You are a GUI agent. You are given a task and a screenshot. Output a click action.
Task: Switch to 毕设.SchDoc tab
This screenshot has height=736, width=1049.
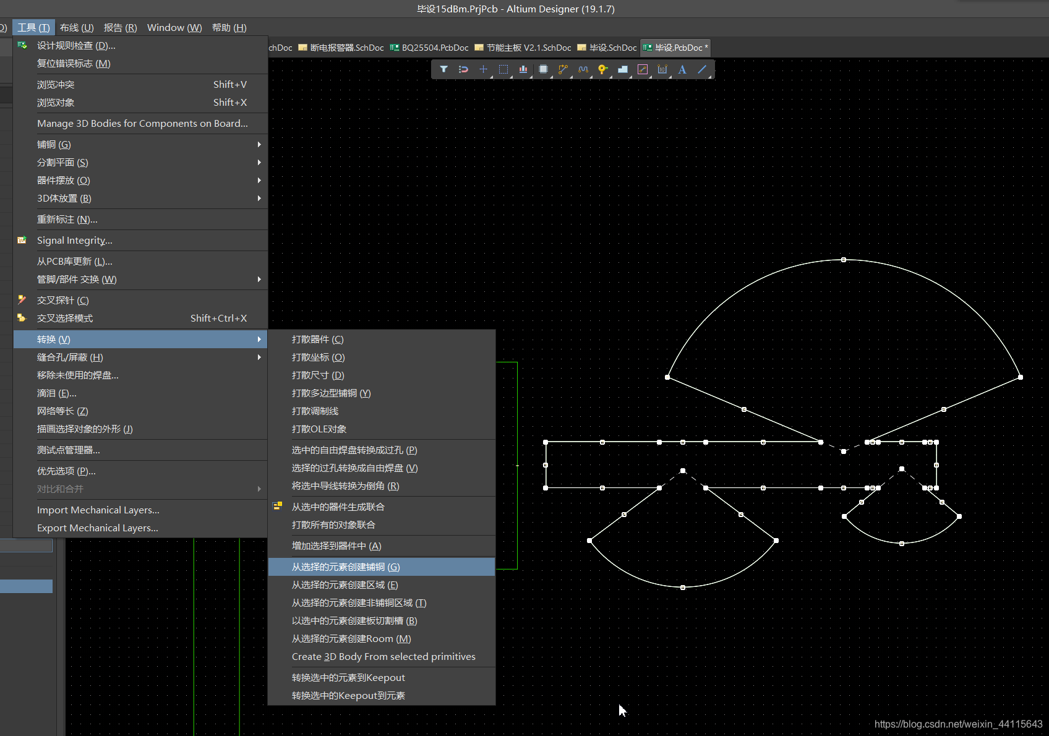click(607, 48)
